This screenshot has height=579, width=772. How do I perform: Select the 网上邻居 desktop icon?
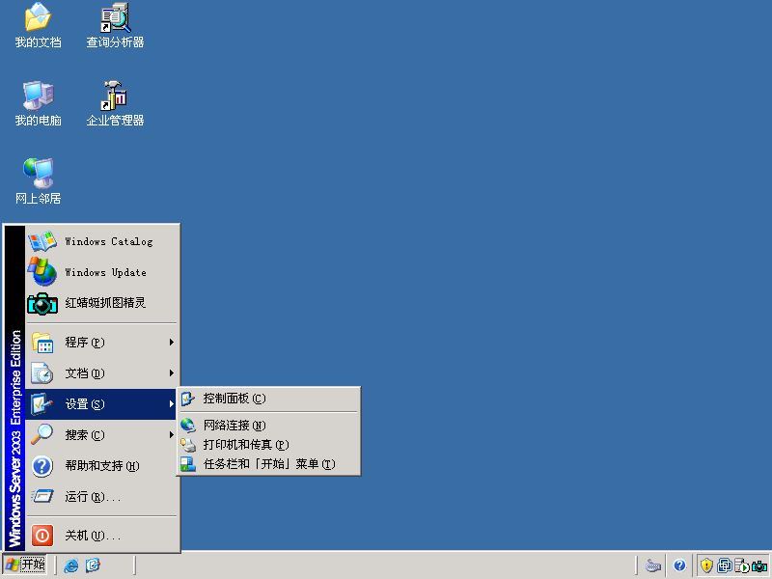38,181
